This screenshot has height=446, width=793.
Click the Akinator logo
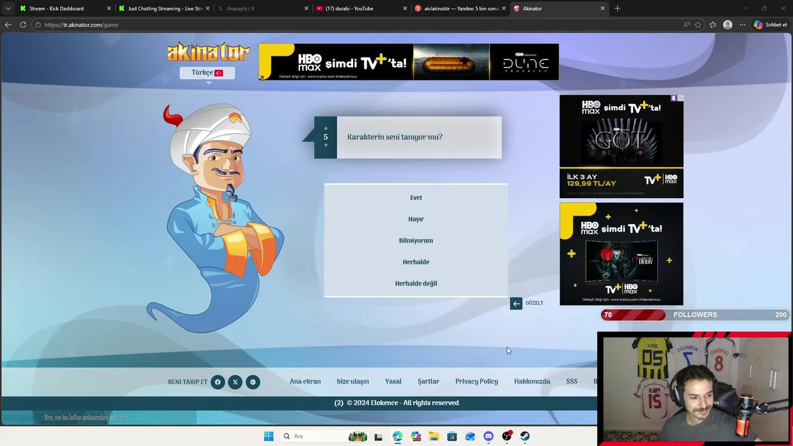click(208, 52)
